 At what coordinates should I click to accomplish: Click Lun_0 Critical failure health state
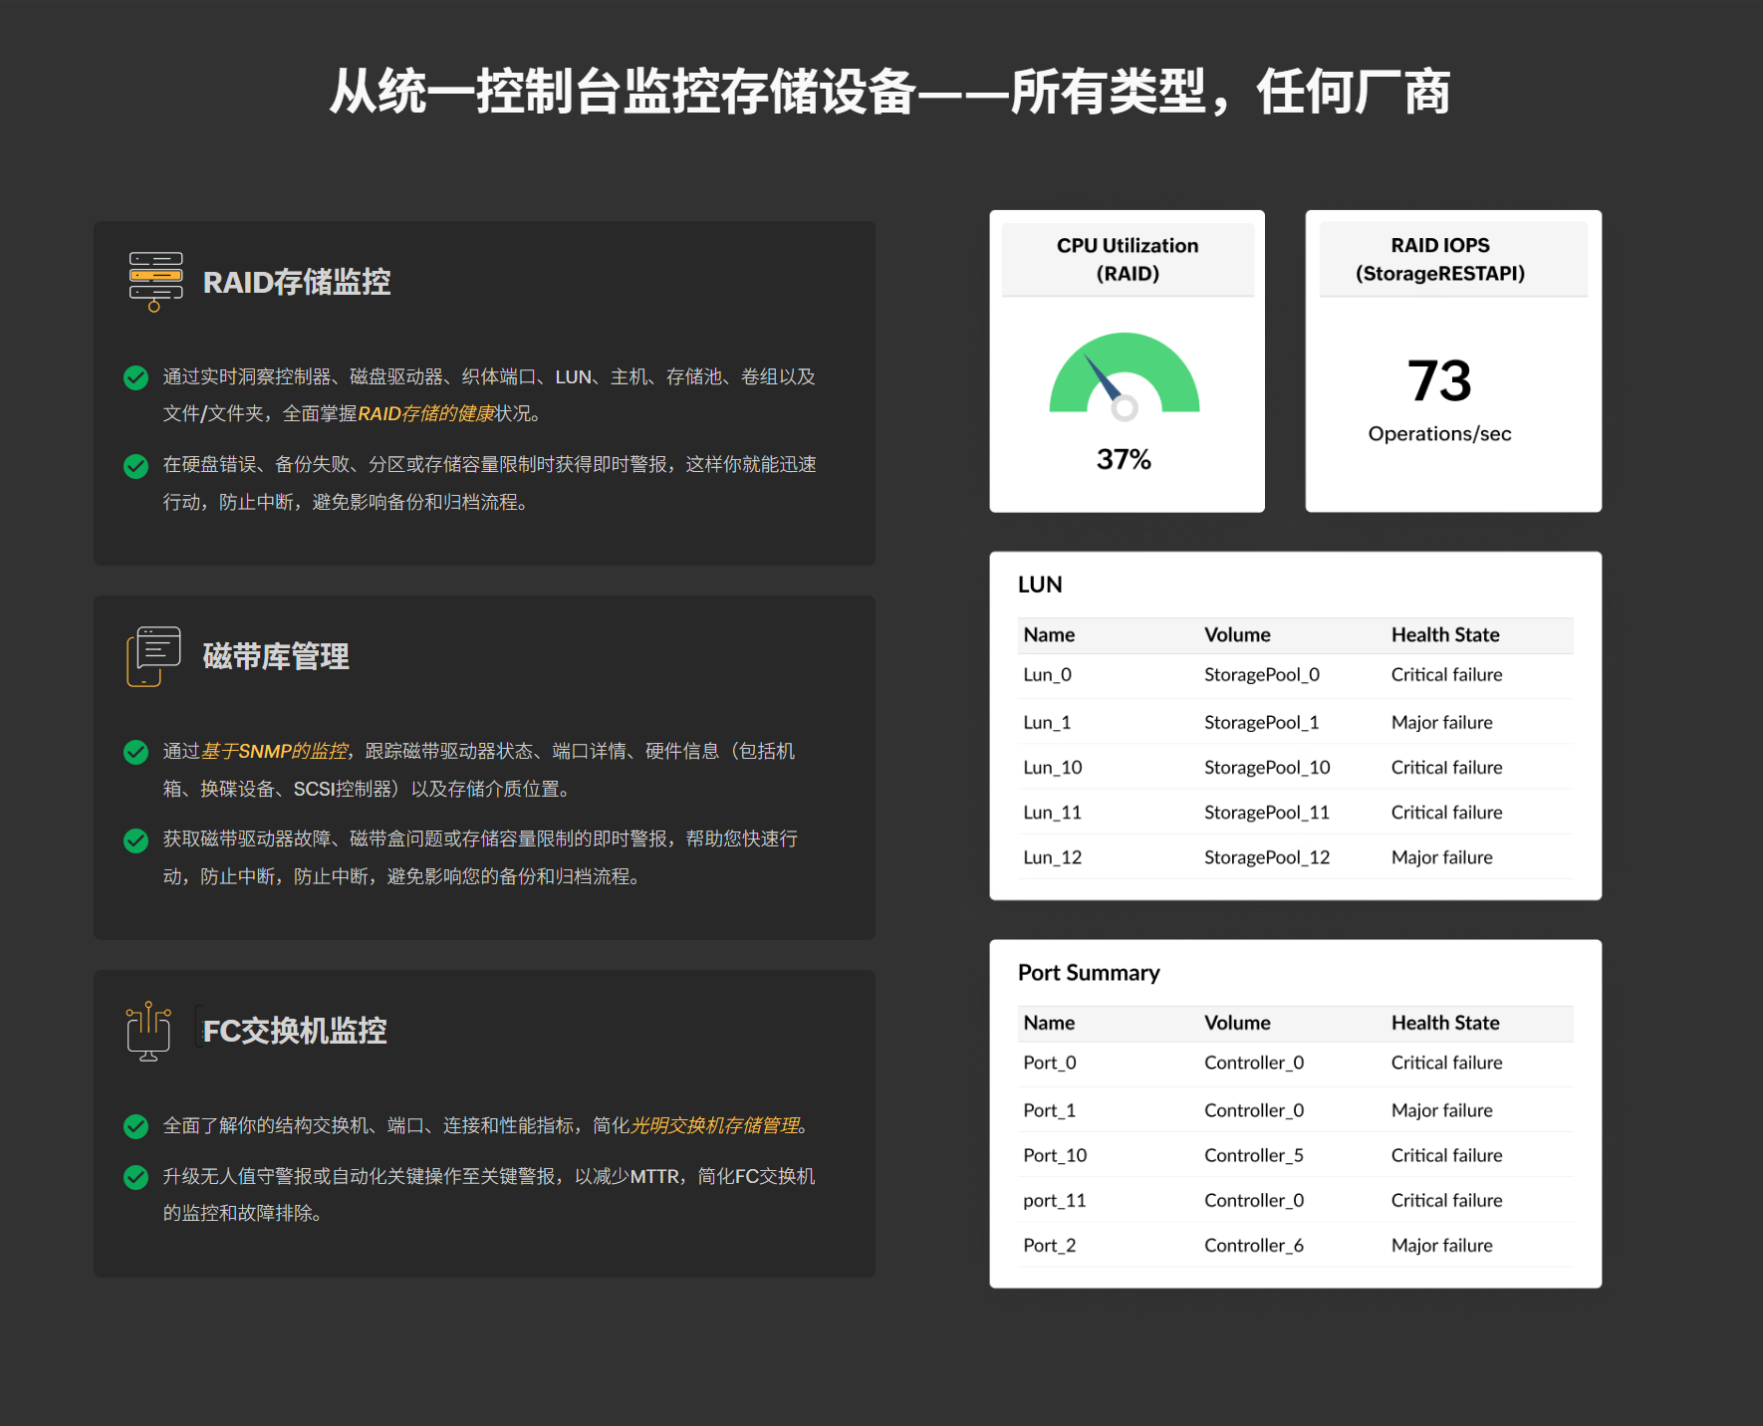[1446, 674]
